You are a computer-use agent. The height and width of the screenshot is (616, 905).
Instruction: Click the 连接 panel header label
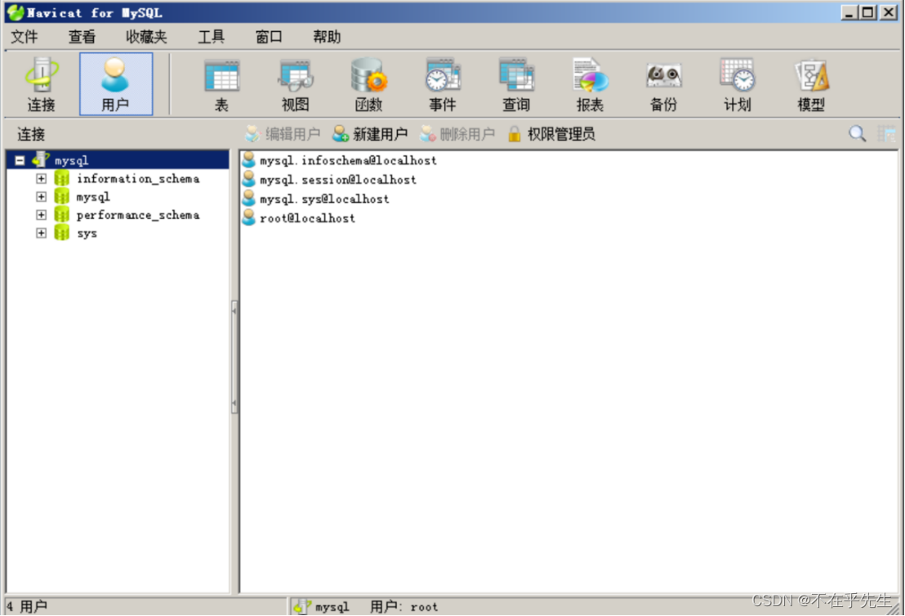pyautogui.click(x=30, y=135)
